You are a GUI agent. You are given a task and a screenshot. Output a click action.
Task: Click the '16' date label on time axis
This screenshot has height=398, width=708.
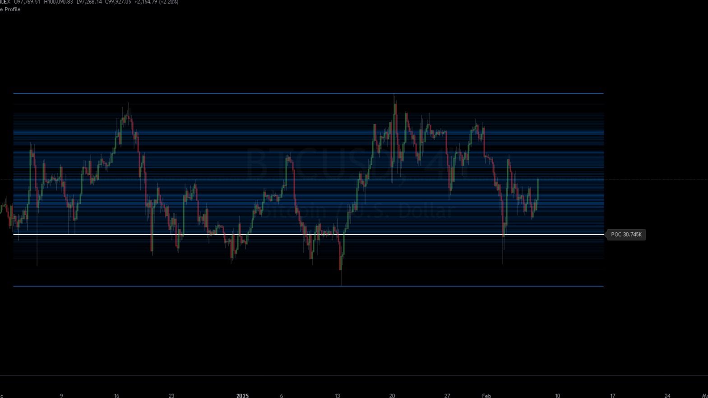pyautogui.click(x=116, y=396)
